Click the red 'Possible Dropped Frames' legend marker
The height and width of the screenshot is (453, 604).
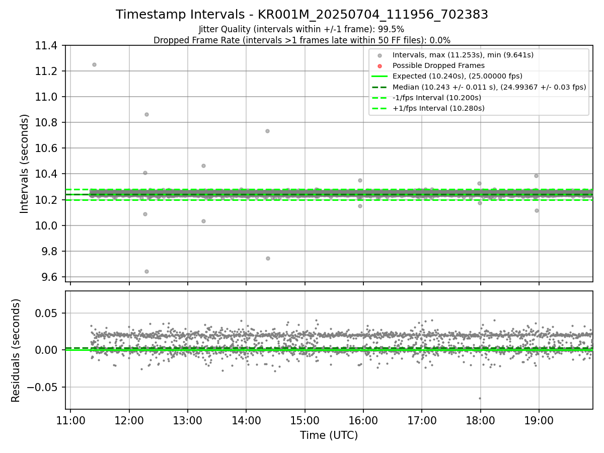click(x=380, y=66)
